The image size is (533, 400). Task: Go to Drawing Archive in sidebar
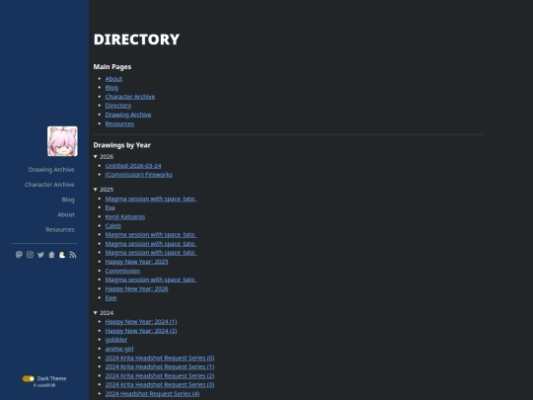pyautogui.click(x=51, y=170)
